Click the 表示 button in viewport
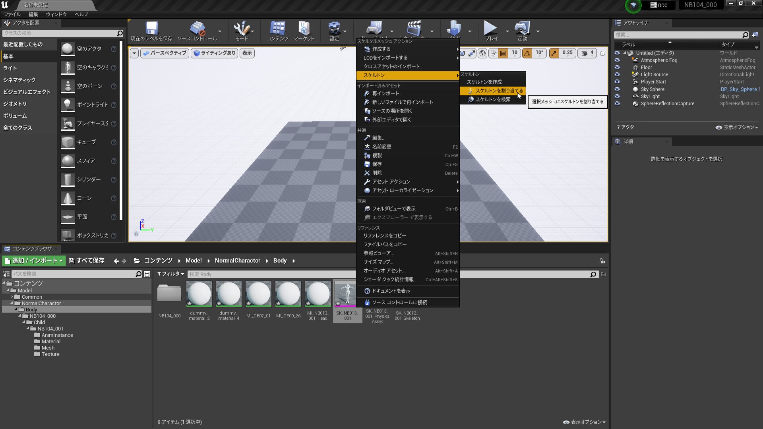This screenshot has width=763, height=429. 247,53
